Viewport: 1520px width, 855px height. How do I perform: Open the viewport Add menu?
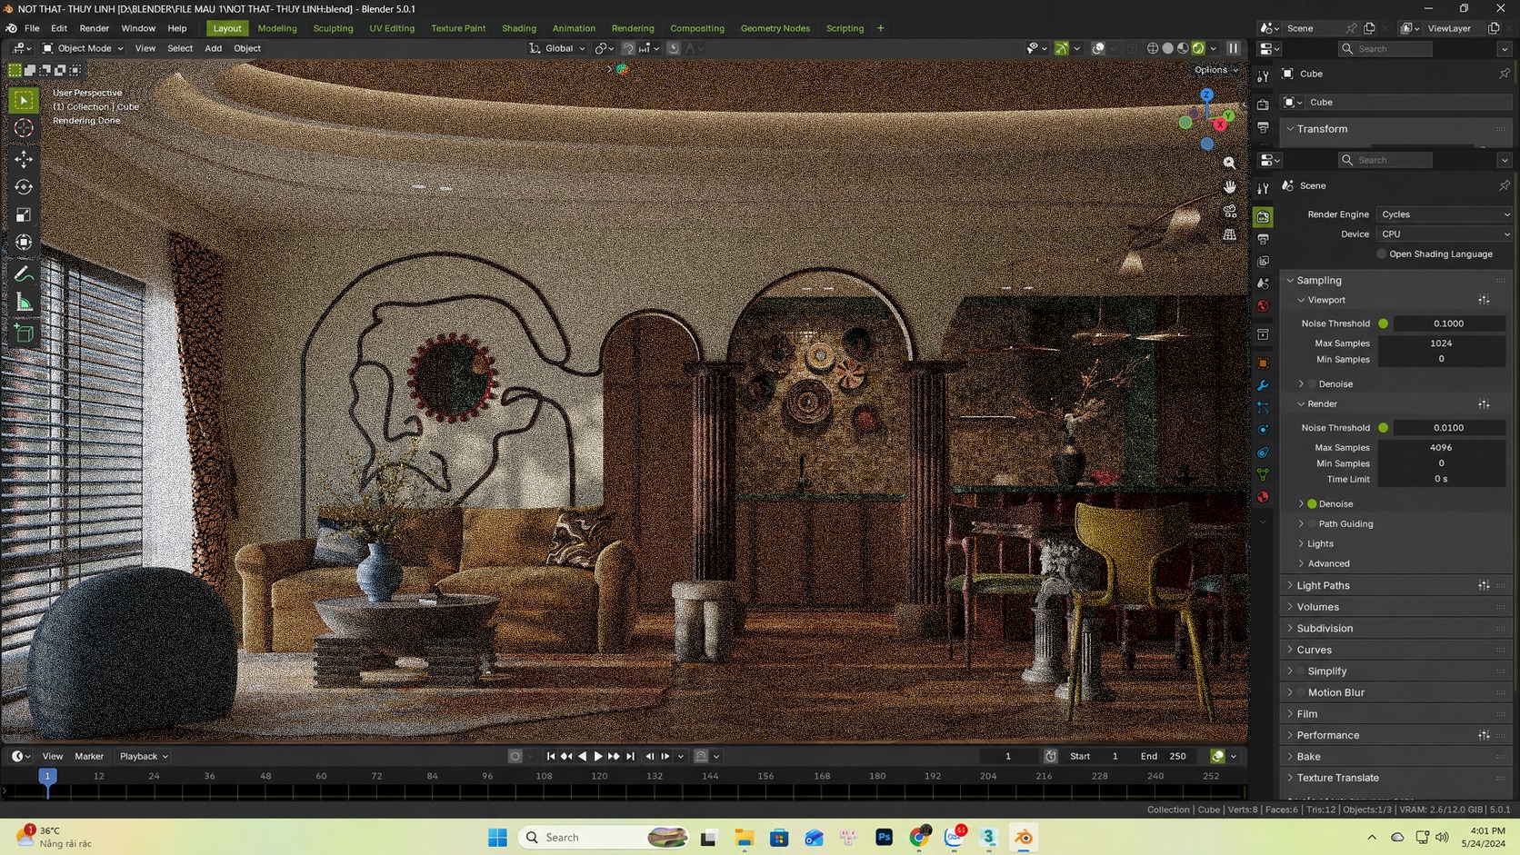click(x=213, y=48)
